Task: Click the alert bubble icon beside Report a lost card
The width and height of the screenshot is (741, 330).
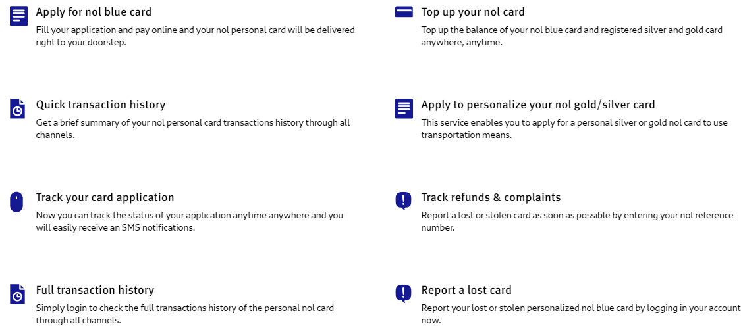Action: tap(403, 293)
